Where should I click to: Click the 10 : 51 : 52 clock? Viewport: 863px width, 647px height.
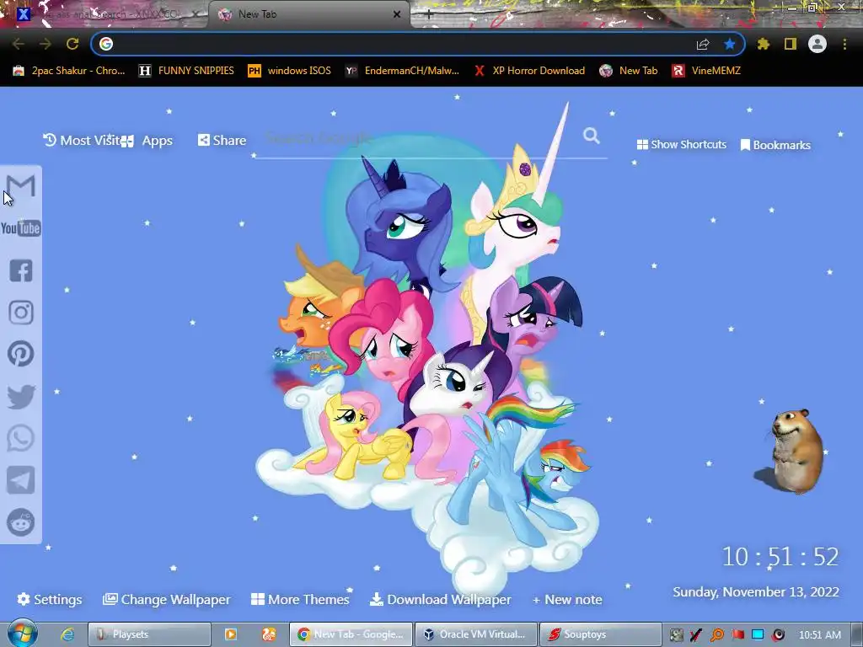pos(780,557)
